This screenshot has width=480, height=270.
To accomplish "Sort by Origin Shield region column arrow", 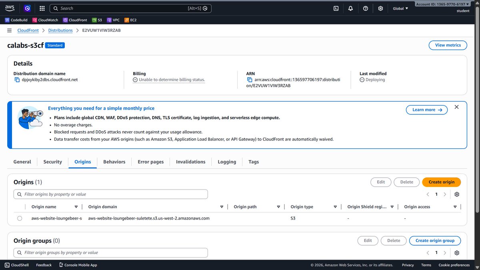I will tap(392, 207).
